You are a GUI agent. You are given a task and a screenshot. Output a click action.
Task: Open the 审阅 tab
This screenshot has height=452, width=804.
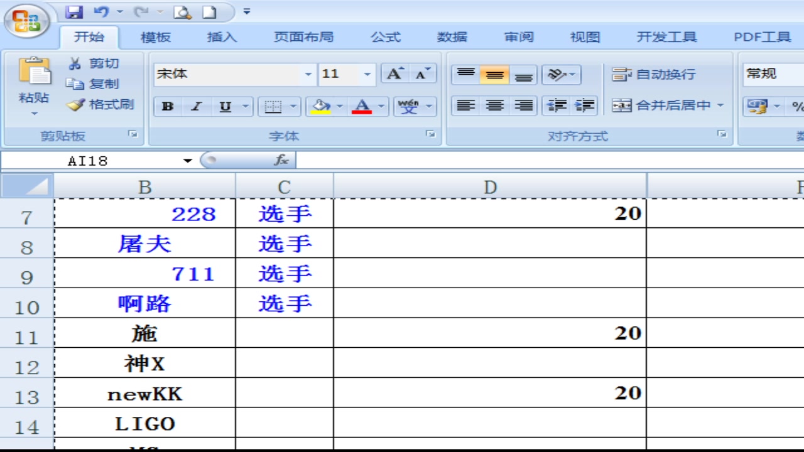tap(519, 37)
